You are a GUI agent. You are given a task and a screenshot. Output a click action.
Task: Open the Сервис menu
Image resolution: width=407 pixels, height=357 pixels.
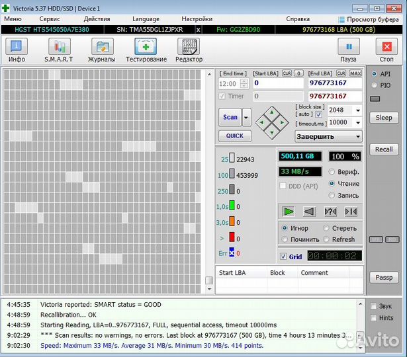[x=49, y=19]
